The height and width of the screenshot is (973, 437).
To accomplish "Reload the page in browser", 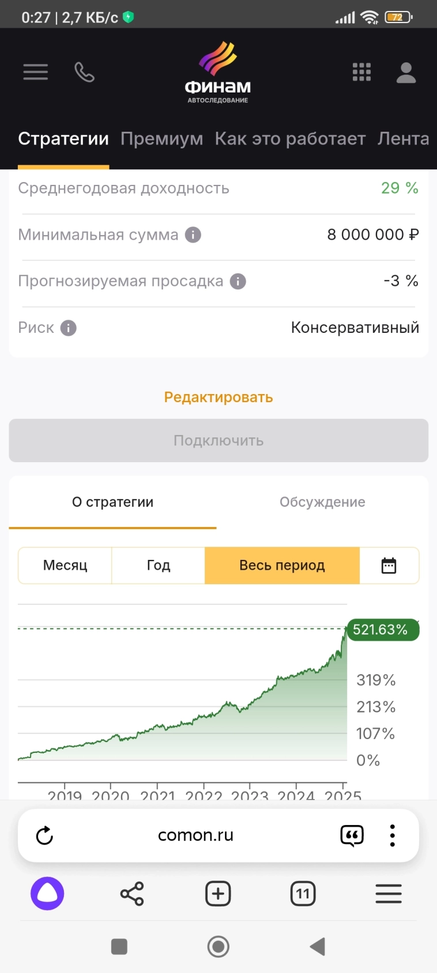I will coord(44,835).
